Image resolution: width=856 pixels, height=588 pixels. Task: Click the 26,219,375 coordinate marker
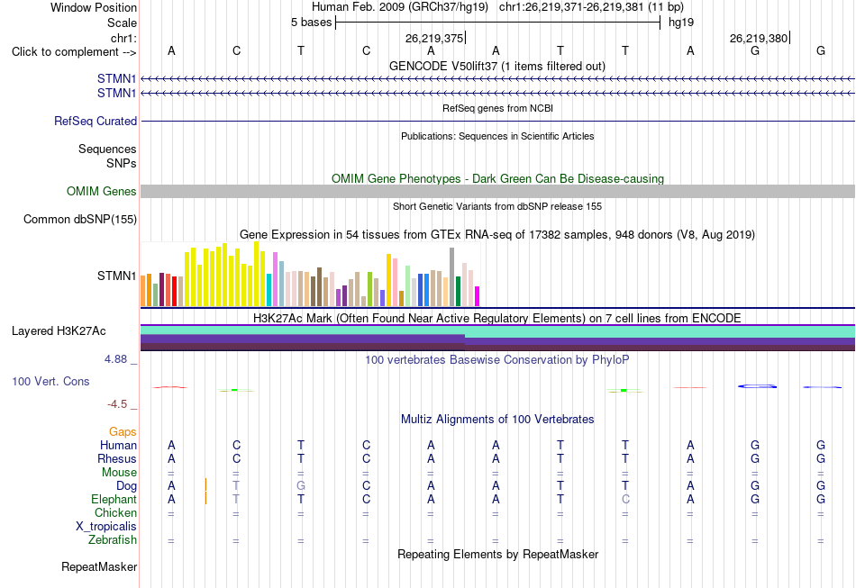pos(435,38)
